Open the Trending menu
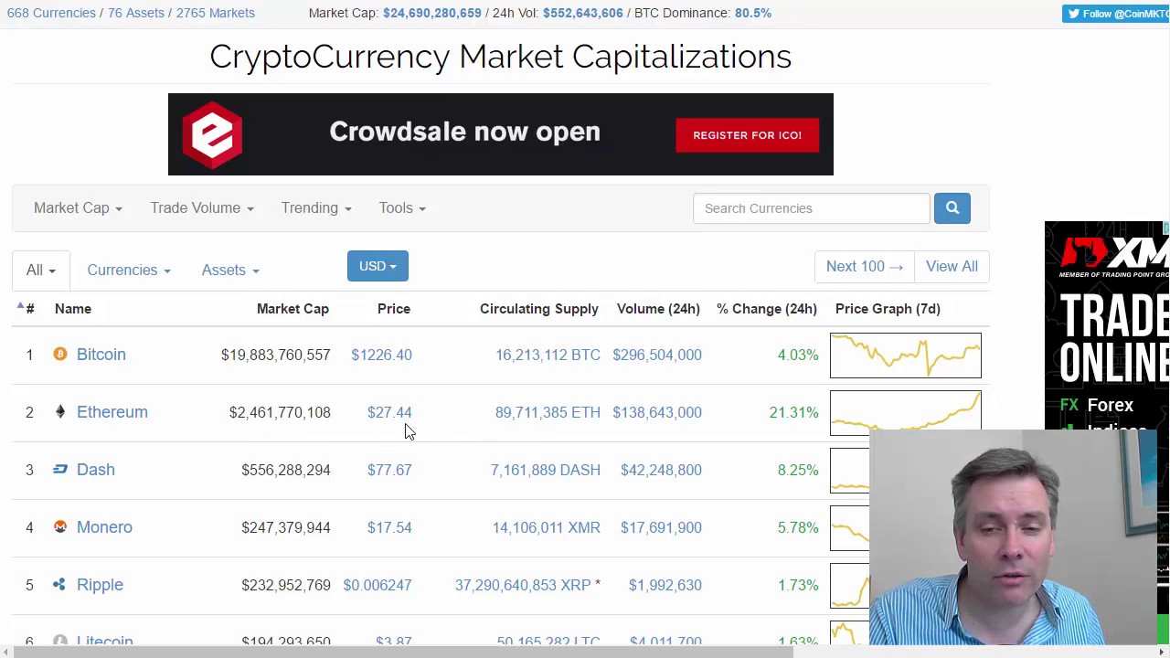This screenshot has height=658, width=1170. (x=315, y=208)
